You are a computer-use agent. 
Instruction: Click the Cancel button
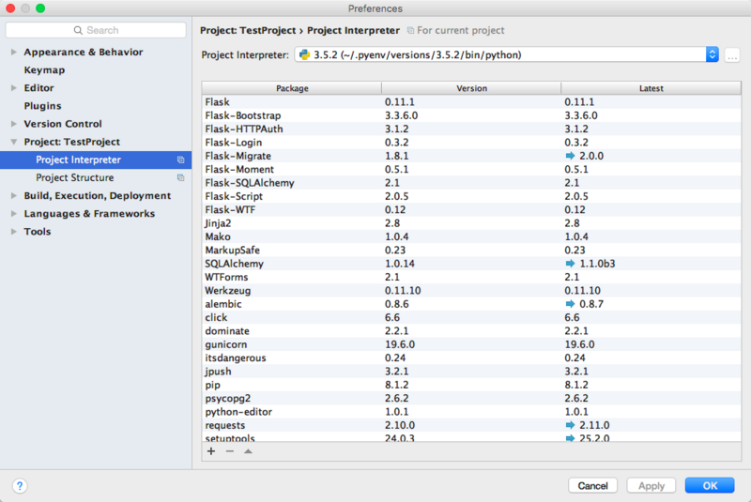pos(592,486)
